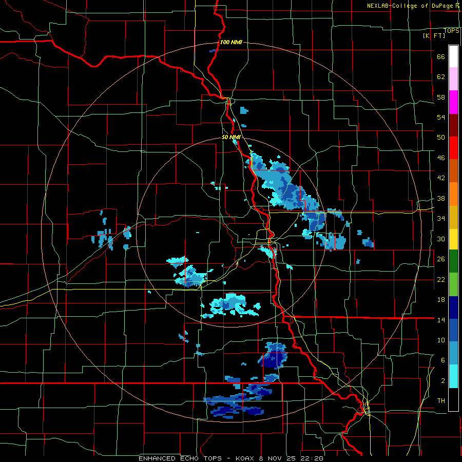Screen dimensions: 462x462
Task: Click the [K FT] units label
Action: click(x=434, y=35)
